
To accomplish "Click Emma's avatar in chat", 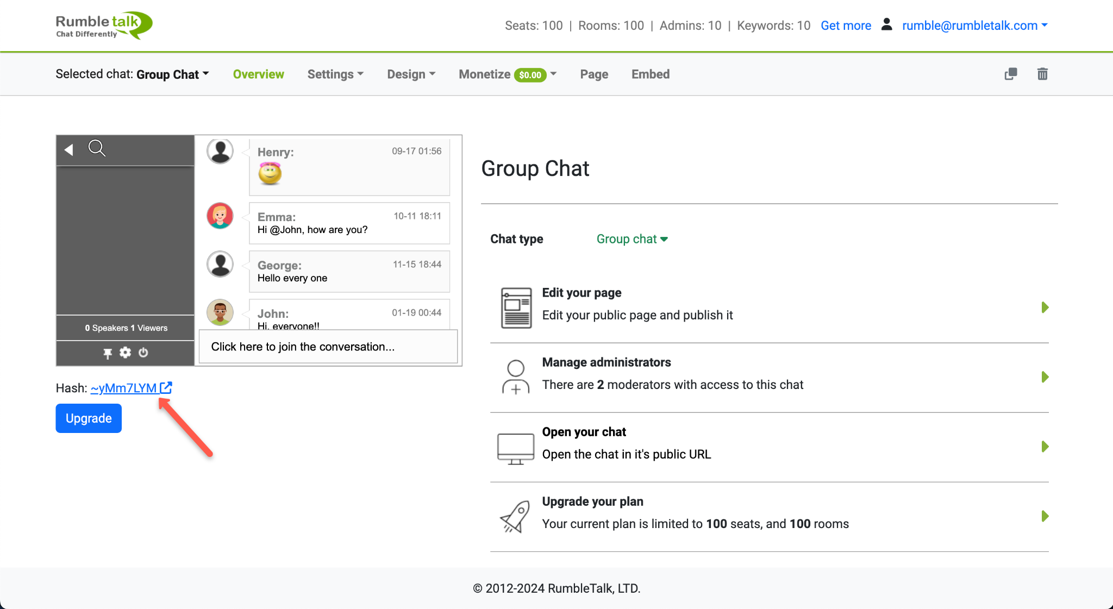I will [x=220, y=216].
